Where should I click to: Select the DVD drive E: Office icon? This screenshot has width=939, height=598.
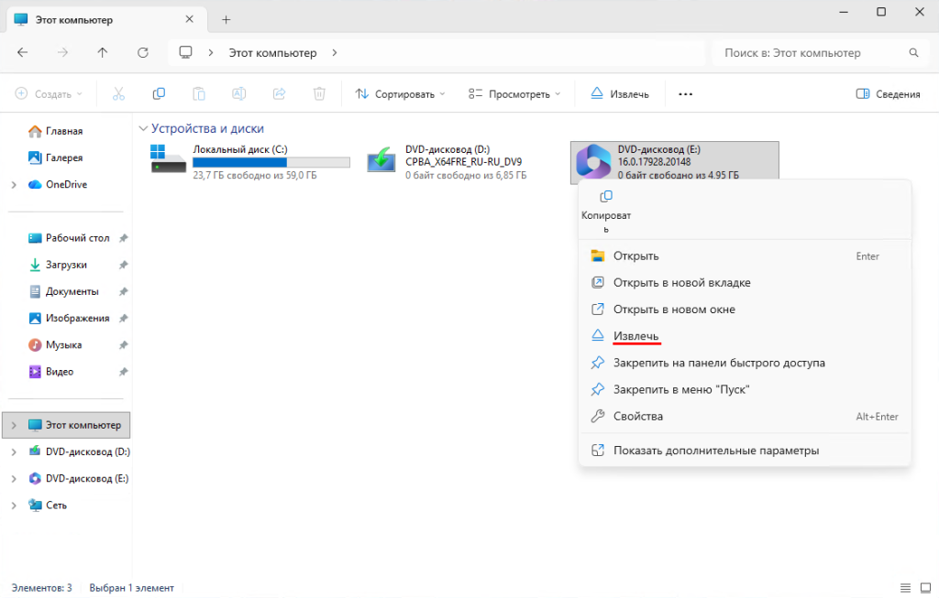[x=593, y=161]
